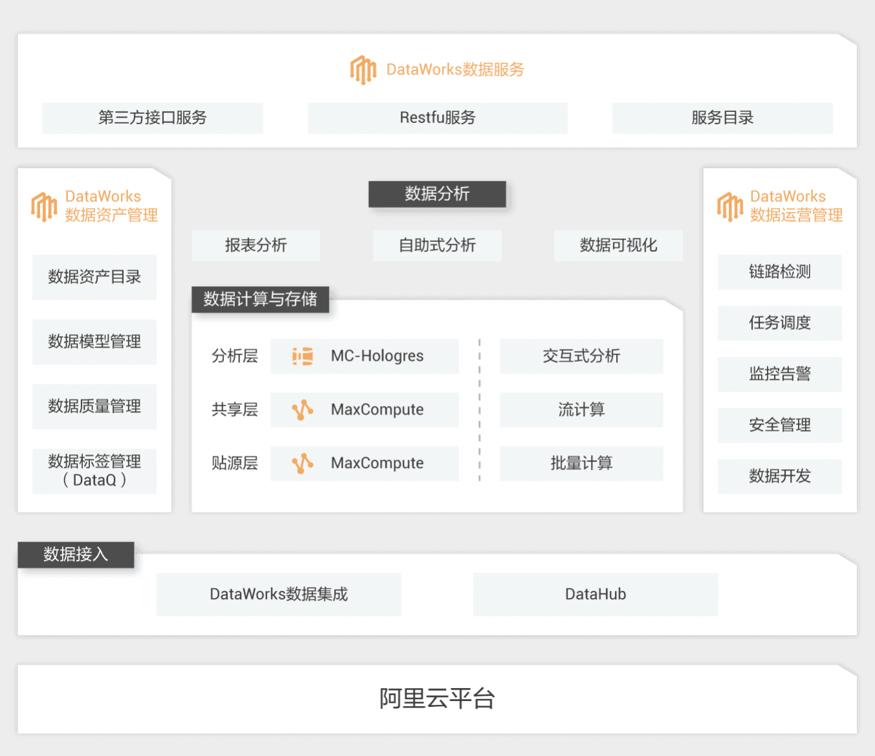Select the 交互式分析 box
This screenshot has width=875, height=756.
(581, 356)
